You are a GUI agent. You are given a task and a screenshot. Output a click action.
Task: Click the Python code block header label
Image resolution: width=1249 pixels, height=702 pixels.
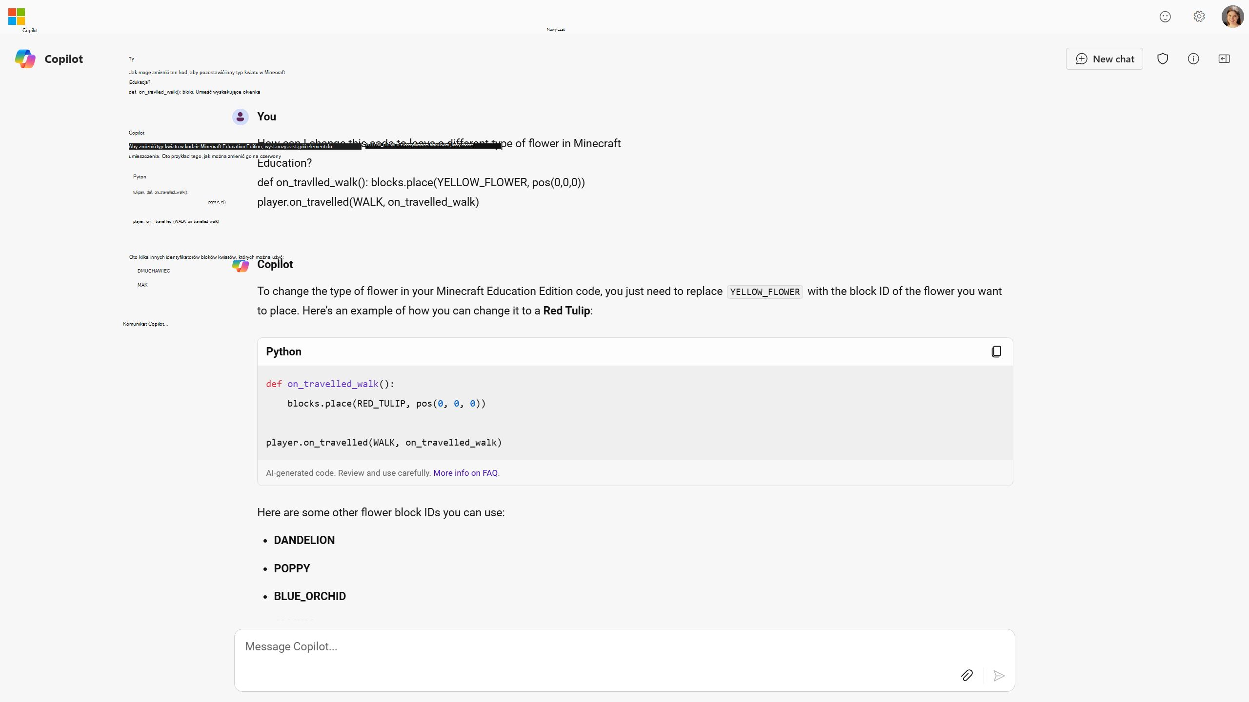283,351
